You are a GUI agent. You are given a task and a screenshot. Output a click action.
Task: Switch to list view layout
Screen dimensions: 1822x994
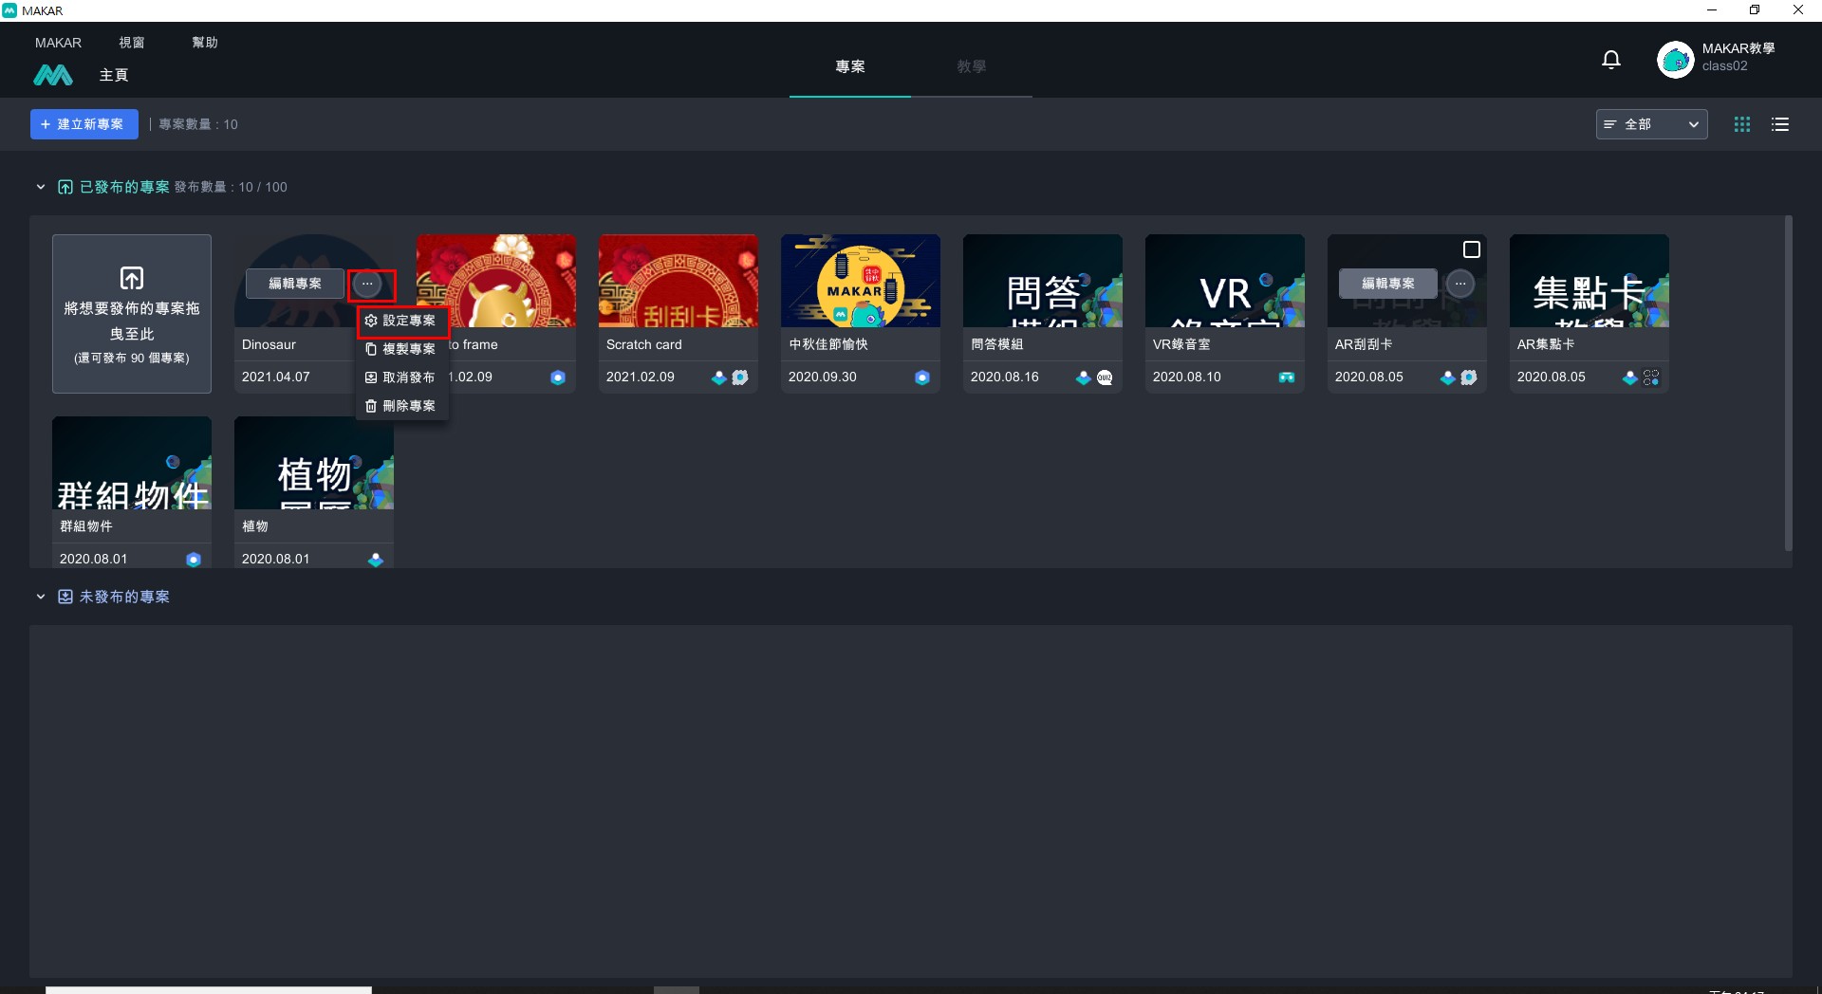(x=1780, y=124)
